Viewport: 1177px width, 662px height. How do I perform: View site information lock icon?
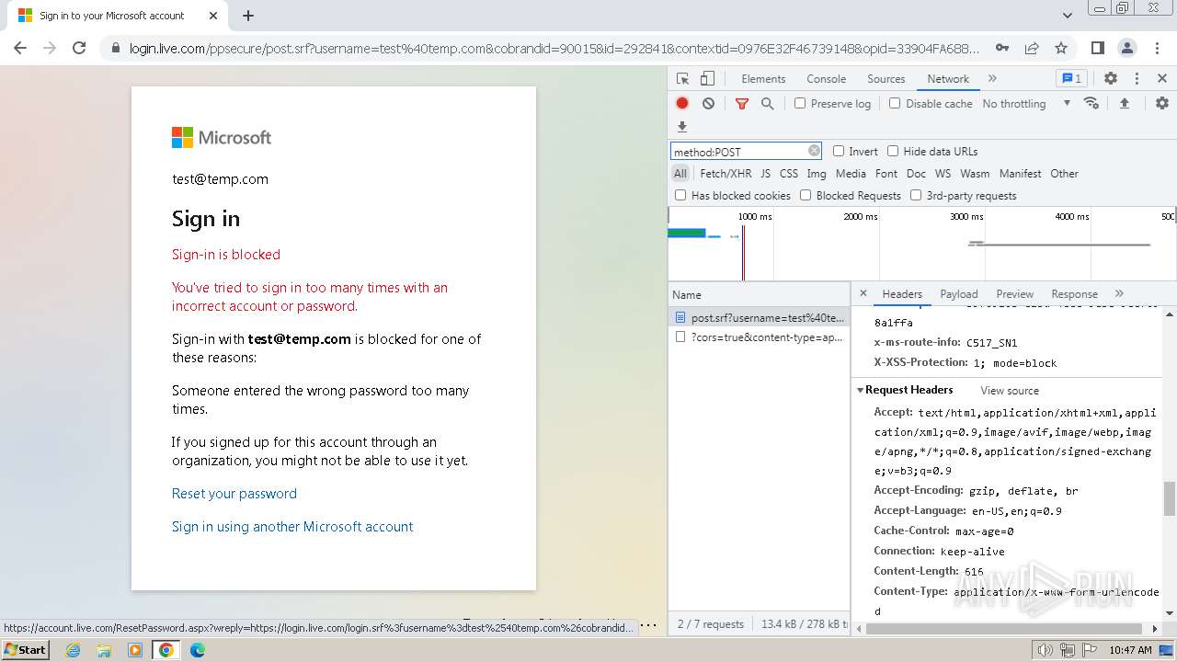click(x=116, y=48)
